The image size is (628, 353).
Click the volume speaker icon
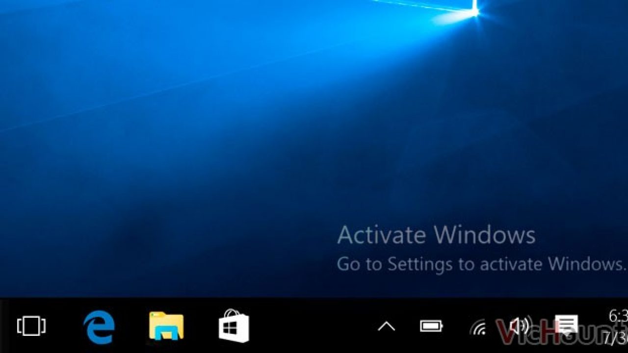(x=520, y=326)
